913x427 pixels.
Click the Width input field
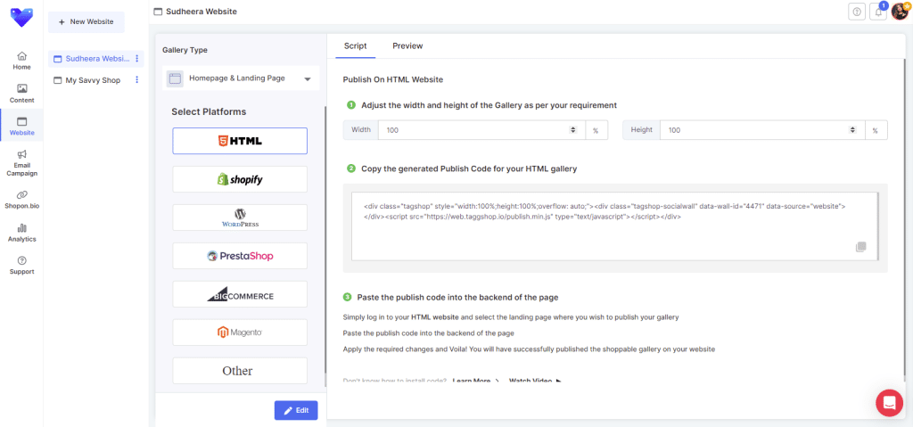474,130
